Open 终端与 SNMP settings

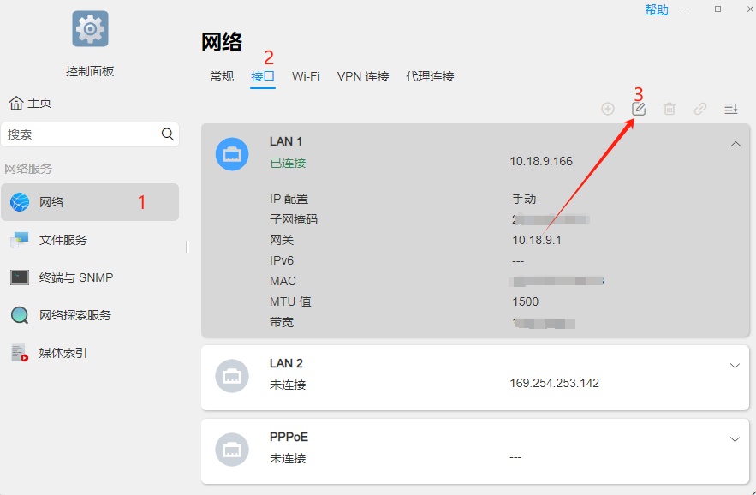tap(90, 277)
